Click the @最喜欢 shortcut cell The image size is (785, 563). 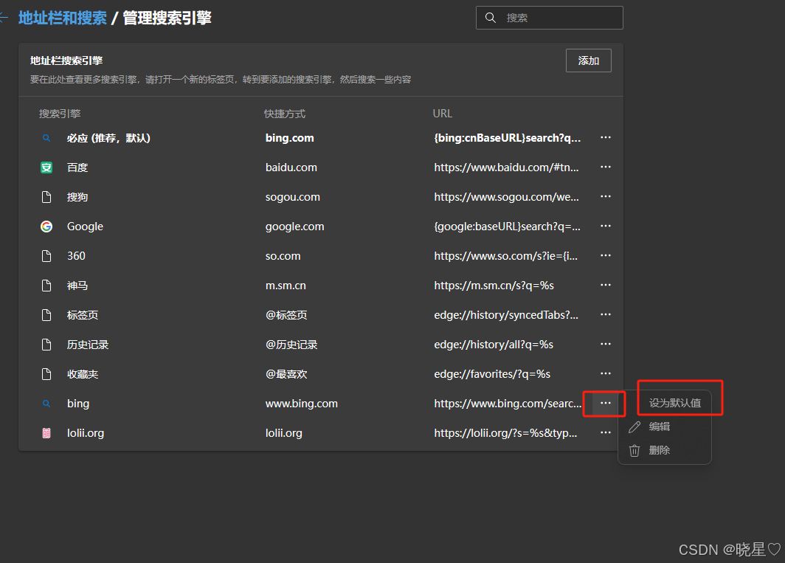coord(286,374)
